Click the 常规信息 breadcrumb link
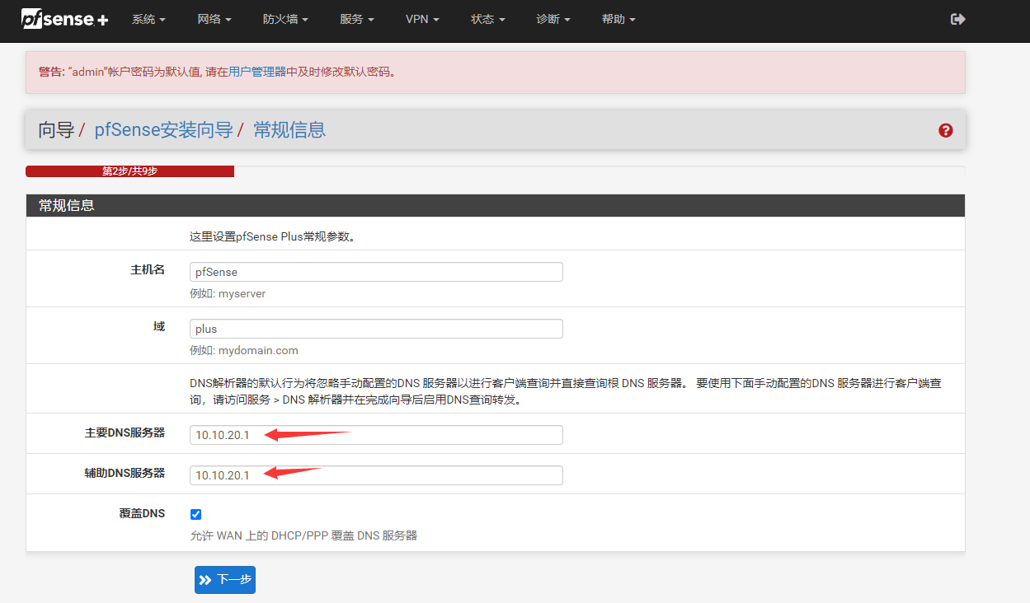The image size is (1030, 603). pyautogui.click(x=289, y=129)
